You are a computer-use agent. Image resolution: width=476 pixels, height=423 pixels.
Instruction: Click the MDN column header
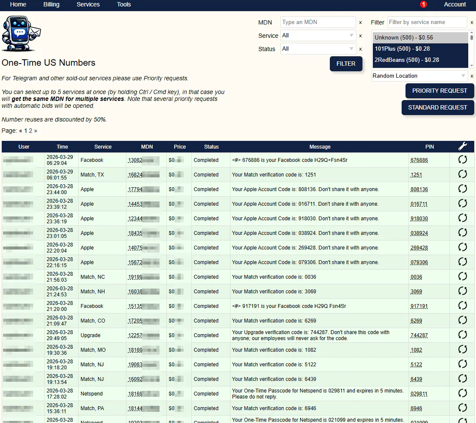147,147
